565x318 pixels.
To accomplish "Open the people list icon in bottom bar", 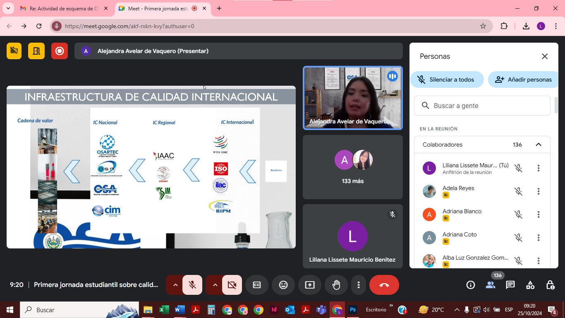I will [491, 285].
